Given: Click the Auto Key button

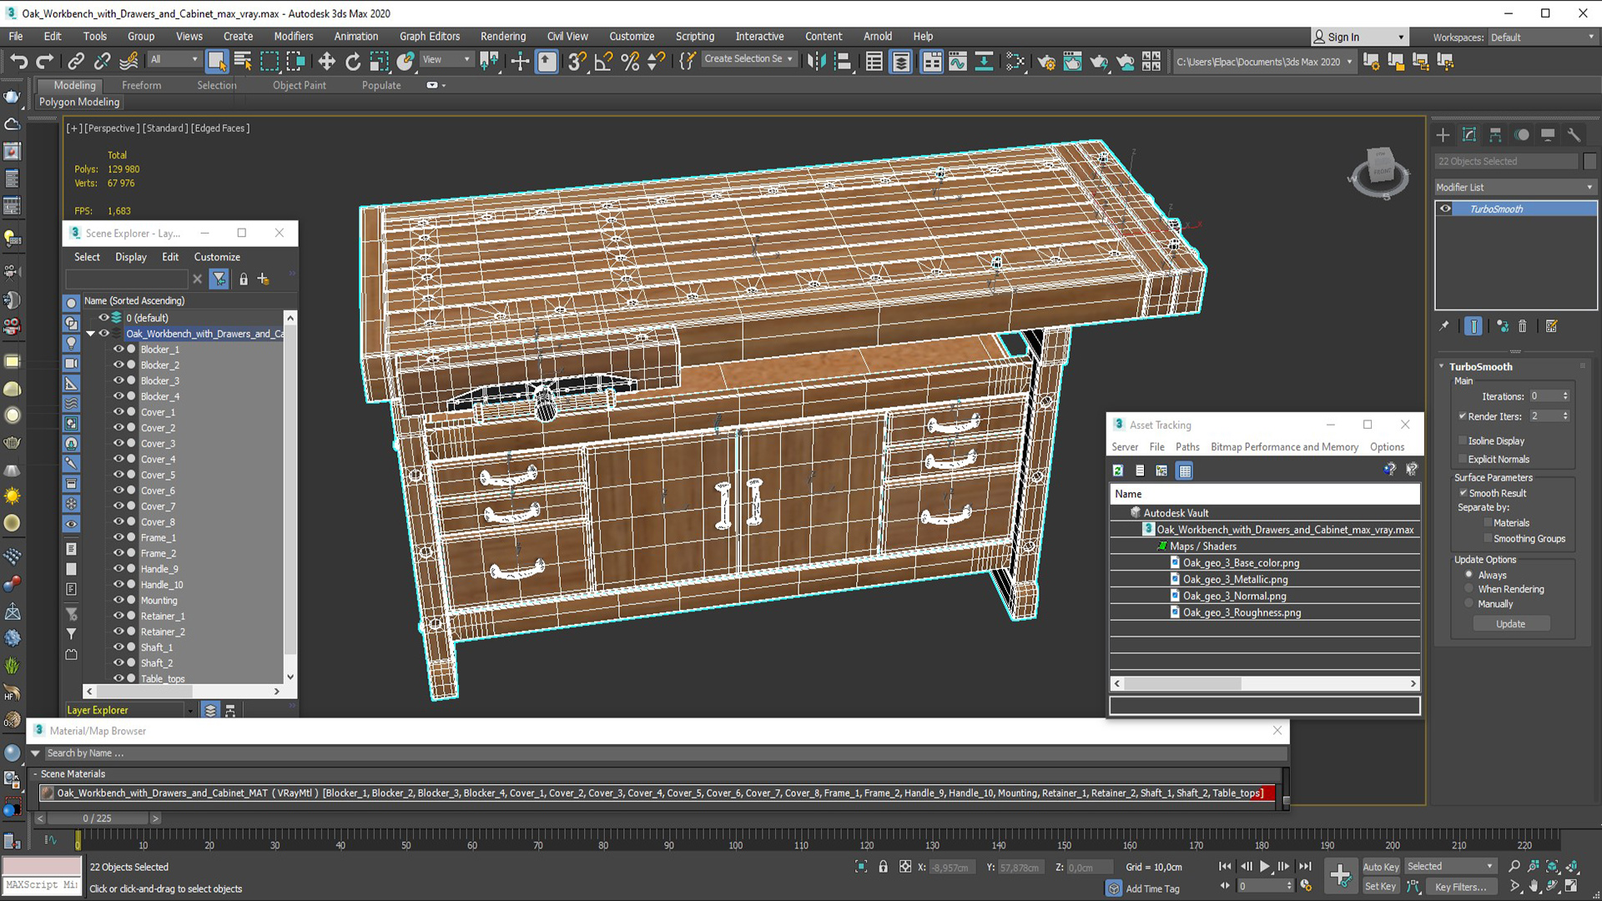Looking at the screenshot, I should (x=1381, y=867).
